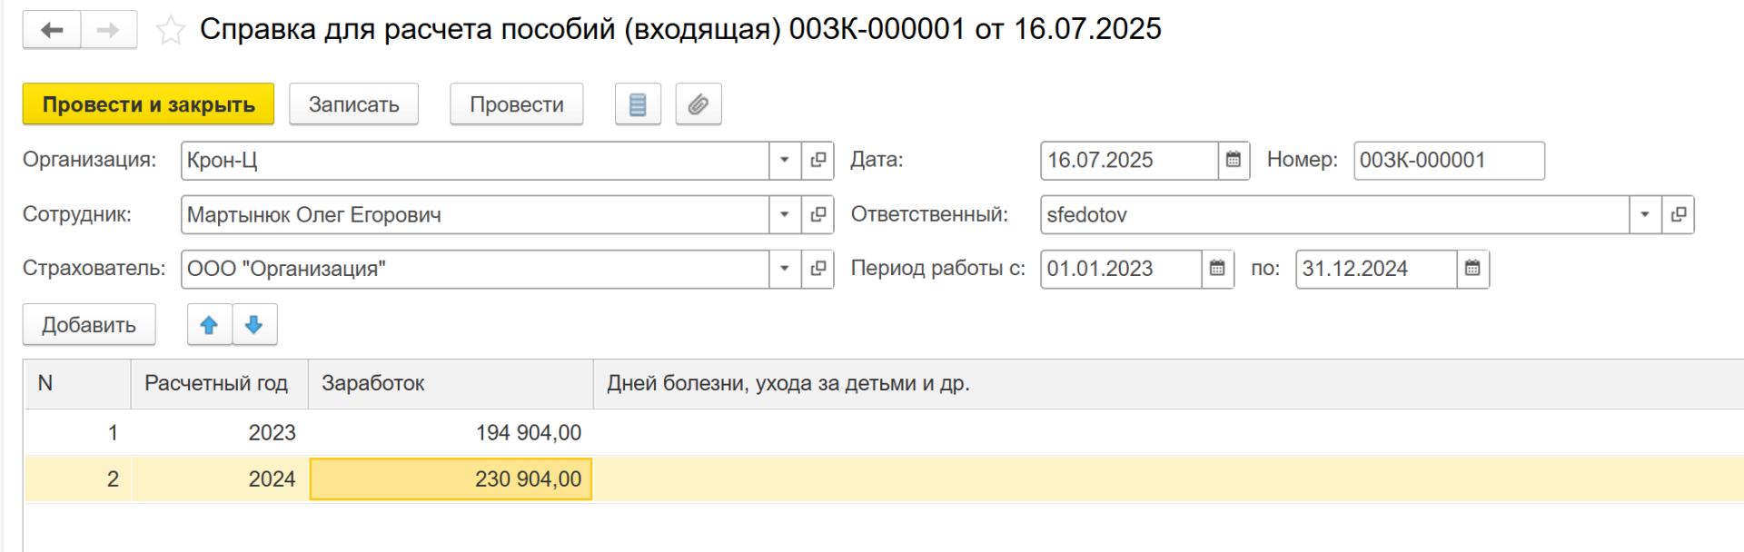Select the Дней болезни, ухода за детьми header
This screenshot has height=552, width=1744.
click(1168, 383)
